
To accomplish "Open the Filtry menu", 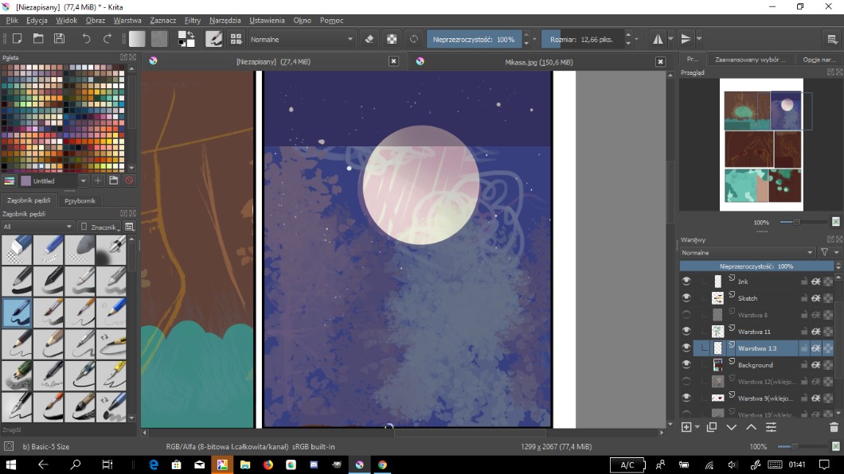I will point(192,20).
